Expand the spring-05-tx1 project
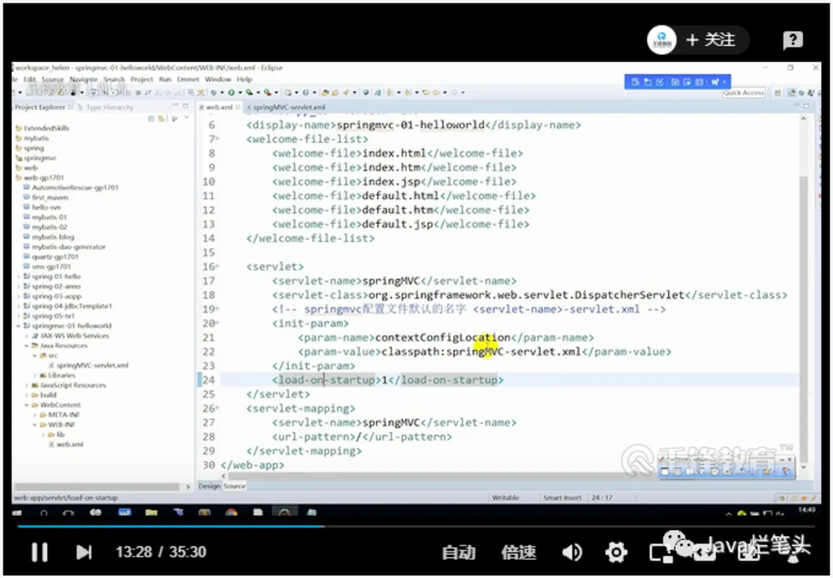The image size is (833, 578). (19, 316)
